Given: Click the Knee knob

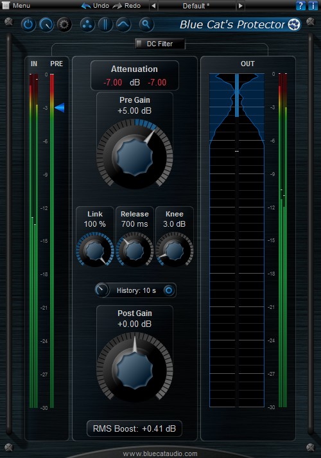Looking at the screenshot, I should coord(175,251).
